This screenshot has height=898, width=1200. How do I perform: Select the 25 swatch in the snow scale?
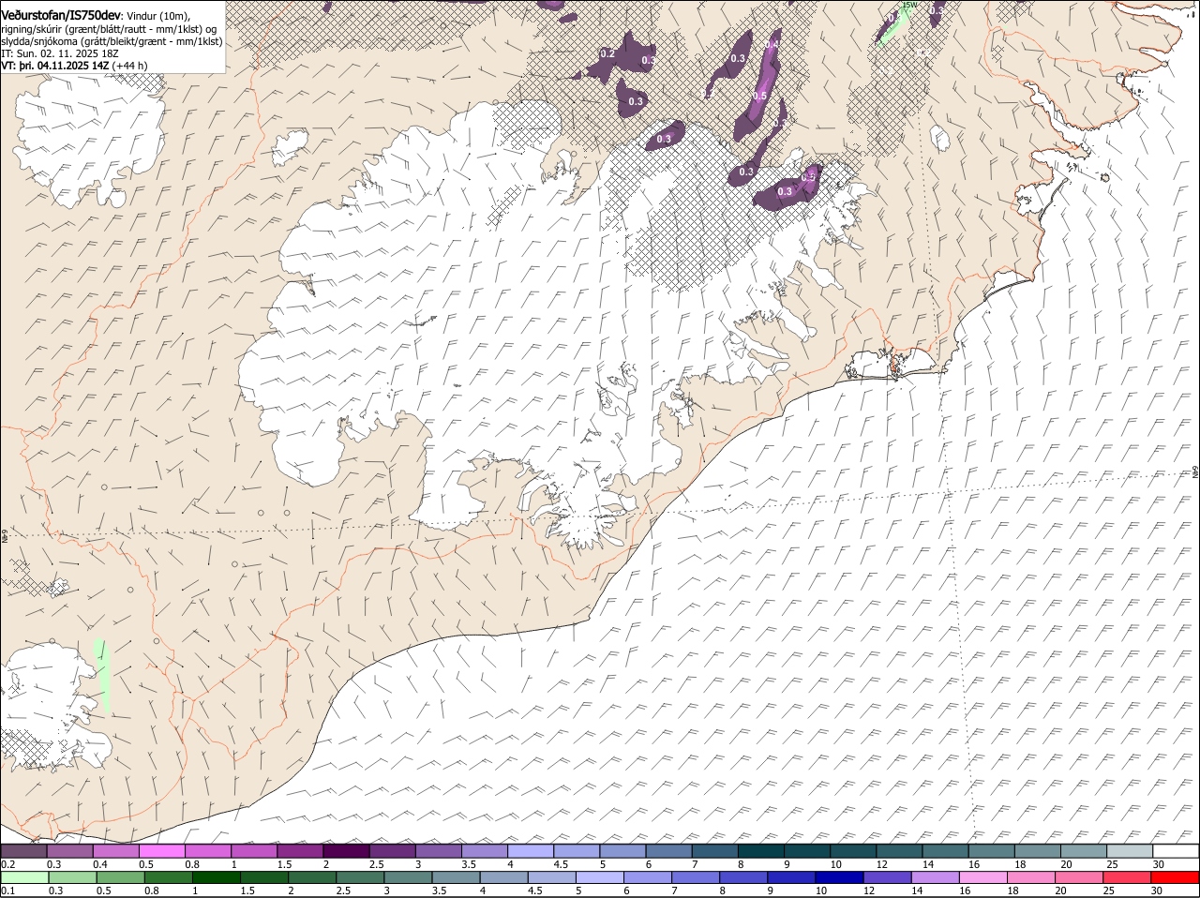pos(1130,851)
